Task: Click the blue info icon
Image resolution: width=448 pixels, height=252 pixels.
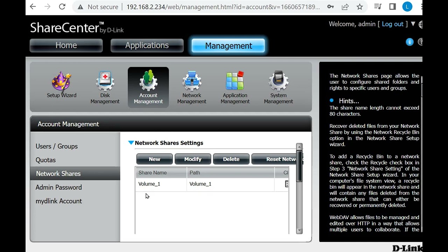Action: pyautogui.click(x=409, y=42)
